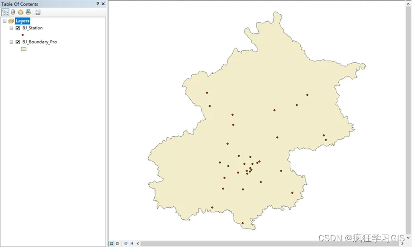Click horizontal scrollbar right arrow
Viewport: 412px width, 247px height.
[402, 243]
